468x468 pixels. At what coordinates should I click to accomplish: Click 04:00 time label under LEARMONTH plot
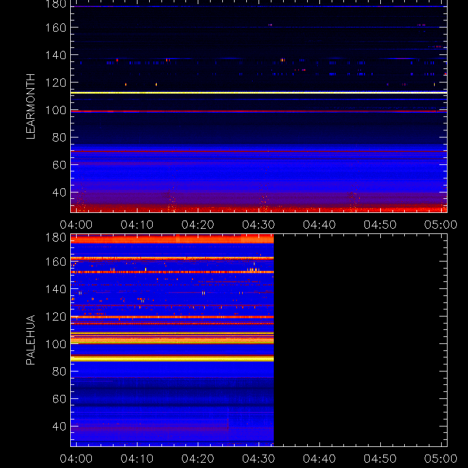pos(76,225)
